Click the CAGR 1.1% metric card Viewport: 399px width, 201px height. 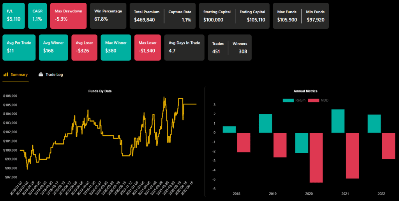pos(38,16)
